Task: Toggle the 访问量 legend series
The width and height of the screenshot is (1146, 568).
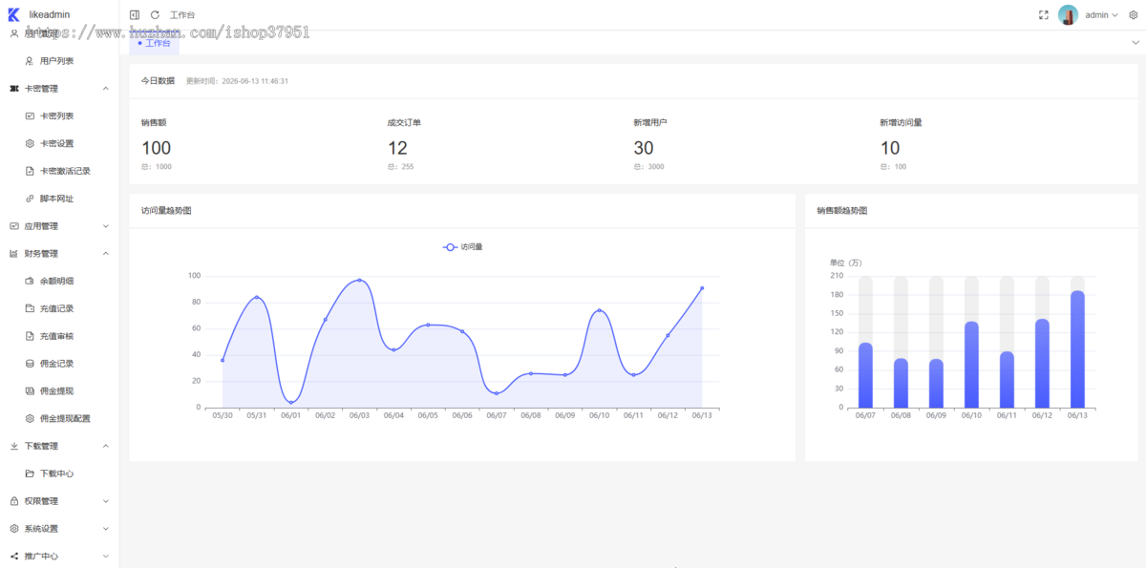Action: [463, 247]
